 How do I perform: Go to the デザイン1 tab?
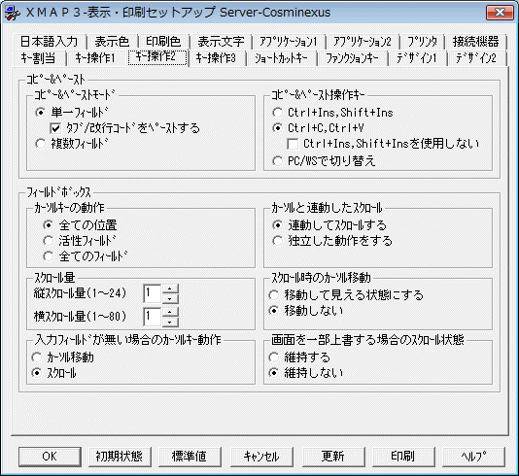(x=417, y=58)
